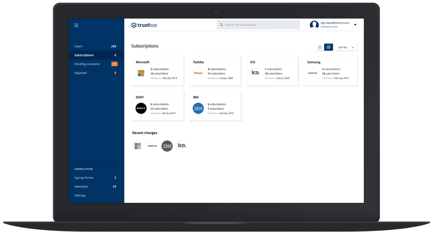Click the Recent changes heading

144,133
